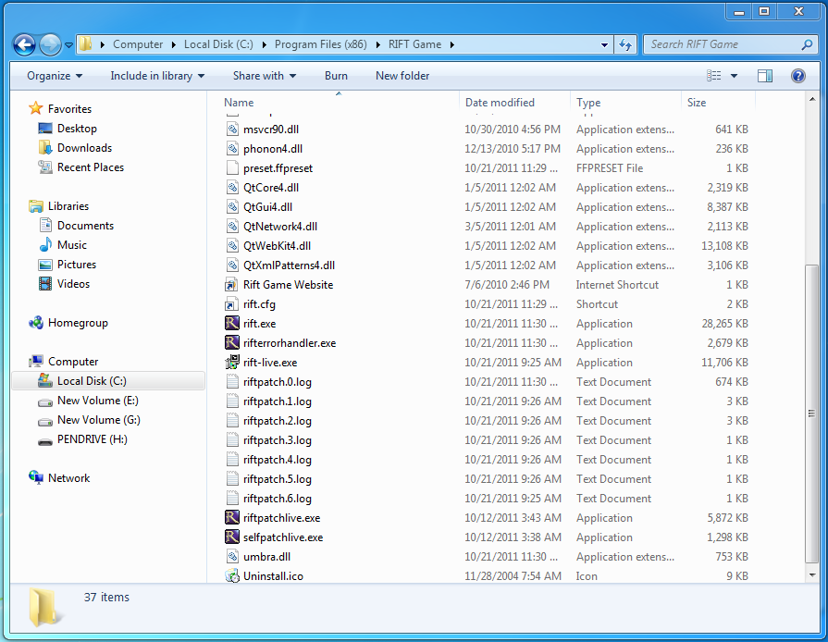Screen dimensions: 828x642
Task: Open the view options dropdown arrow
Action: click(x=734, y=76)
